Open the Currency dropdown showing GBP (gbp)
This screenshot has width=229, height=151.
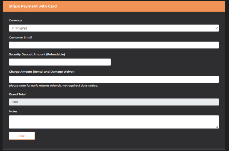click(x=114, y=28)
